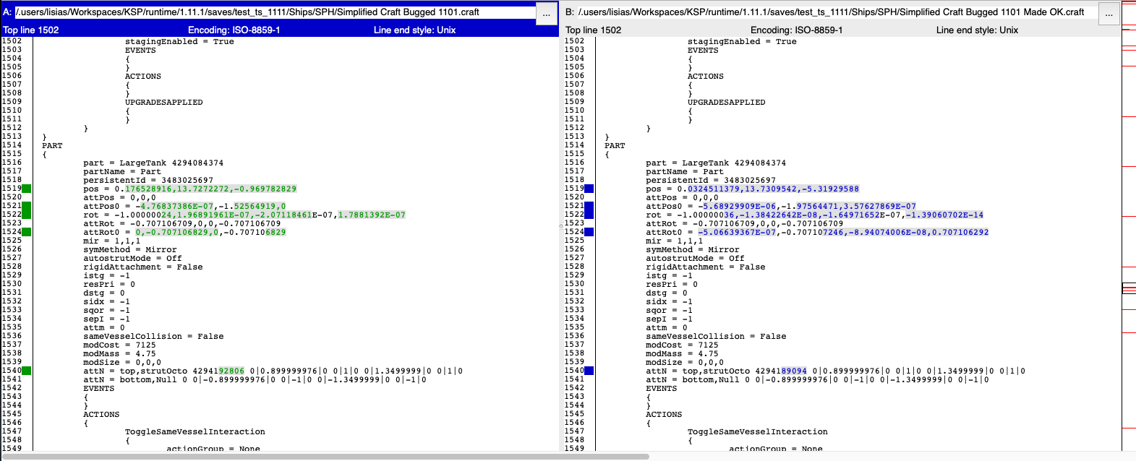Click the horizontal scrollbar at the bottom
The height and width of the screenshot is (461, 1136).
325,457
